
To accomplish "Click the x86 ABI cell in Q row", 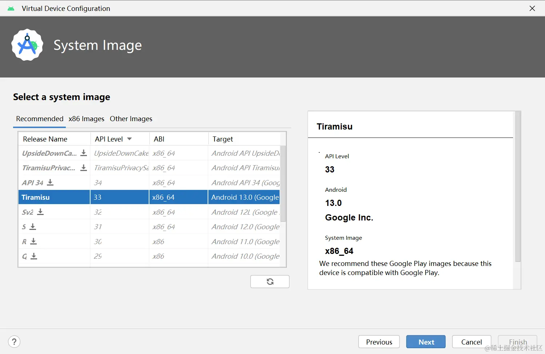I will [x=179, y=256].
